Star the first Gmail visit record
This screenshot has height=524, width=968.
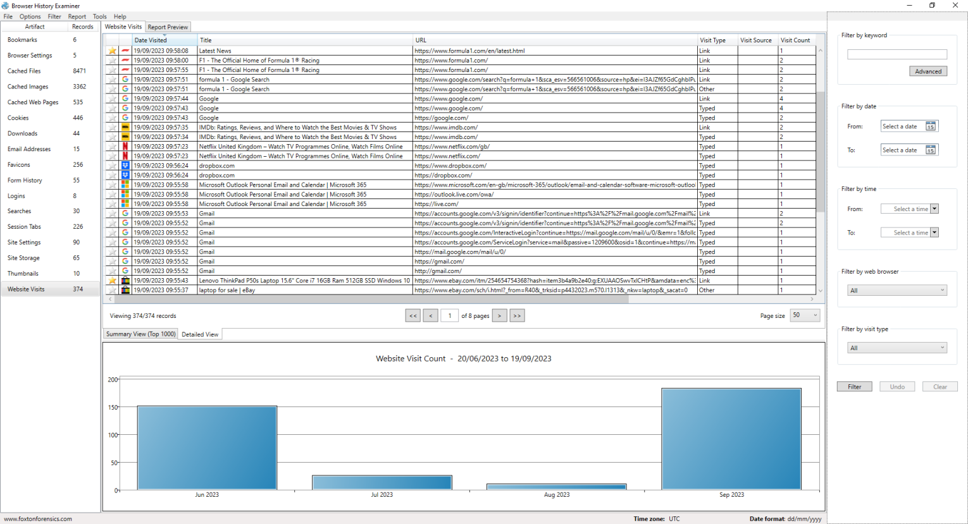112,213
